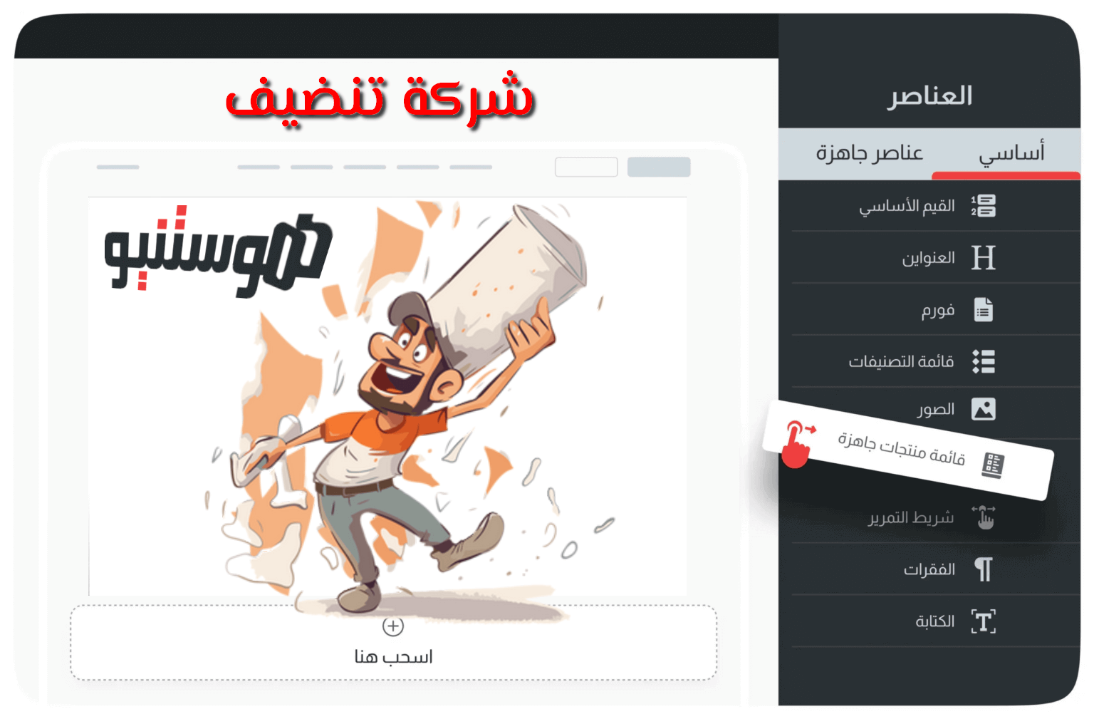
Task: Select the categories list icon
Action: (x=984, y=361)
